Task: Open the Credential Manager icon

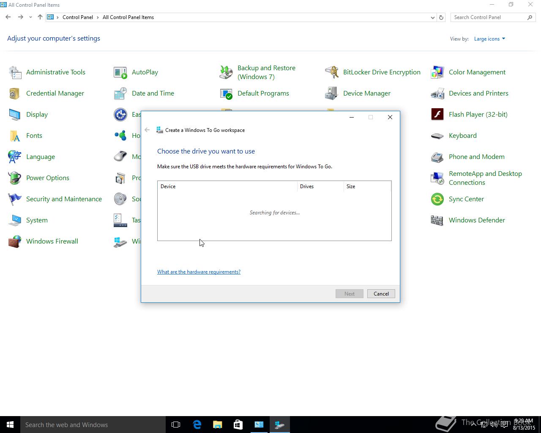Action: (15, 93)
